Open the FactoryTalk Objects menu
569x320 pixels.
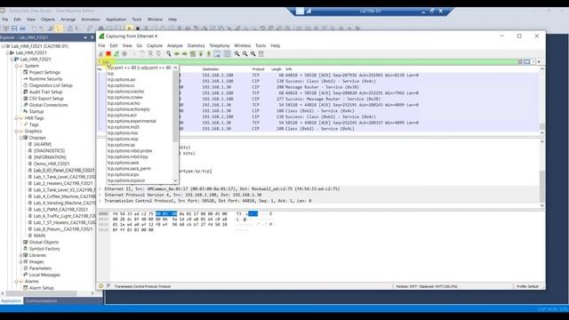click(x=48, y=20)
